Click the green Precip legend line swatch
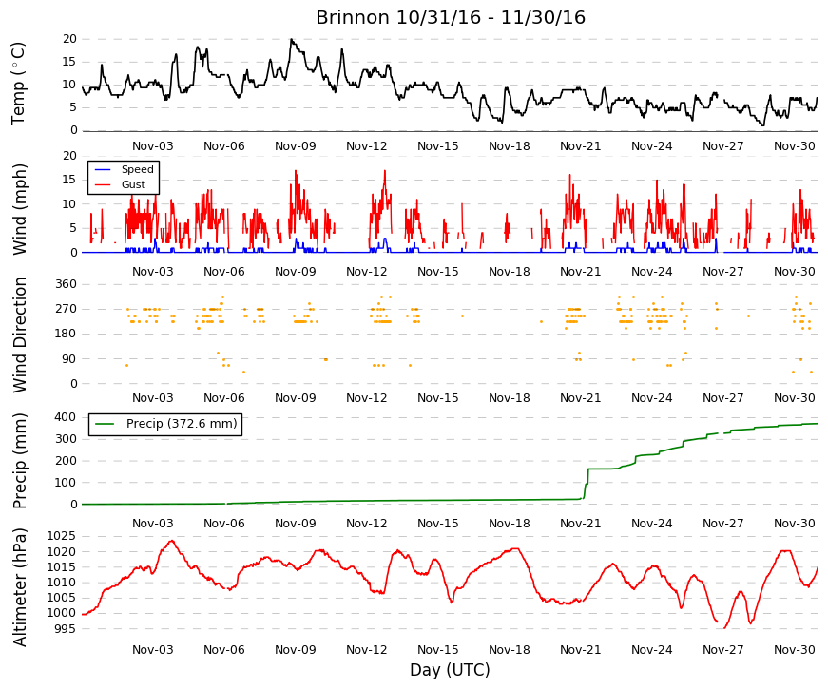Image resolution: width=828 pixels, height=689 pixels. coord(106,424)
